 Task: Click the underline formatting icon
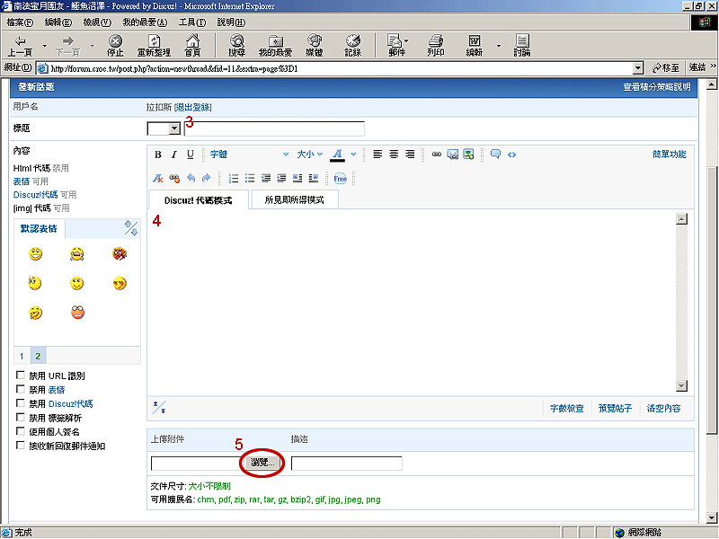click(190, 155)
